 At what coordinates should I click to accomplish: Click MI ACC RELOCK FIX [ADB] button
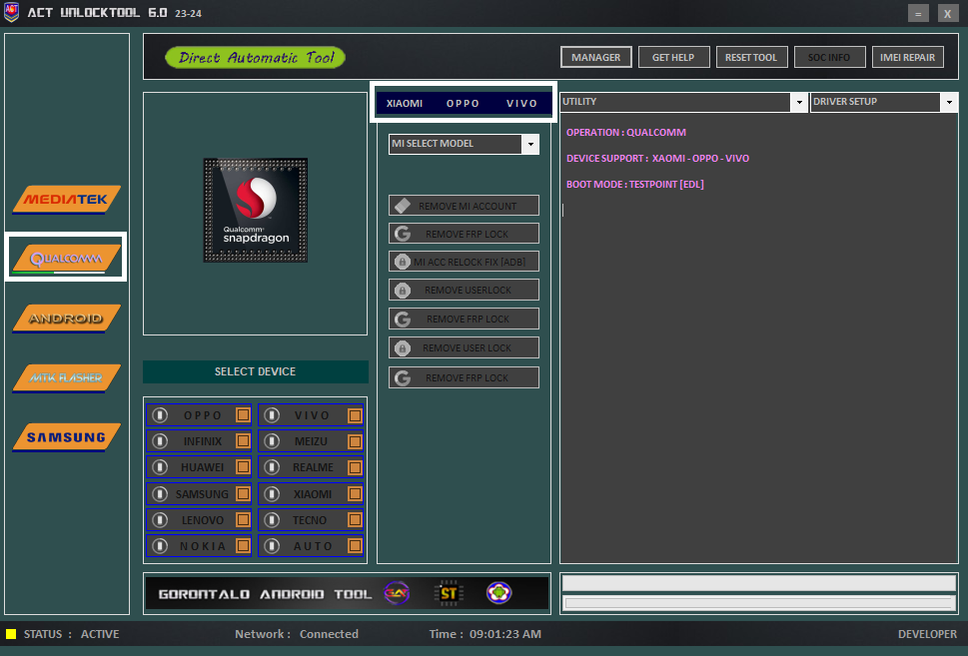click(x=464, y=262)
